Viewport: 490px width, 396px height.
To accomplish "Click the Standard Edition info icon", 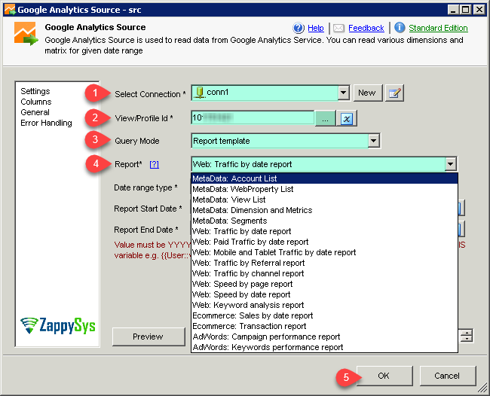I will click(x=400, y=28).
